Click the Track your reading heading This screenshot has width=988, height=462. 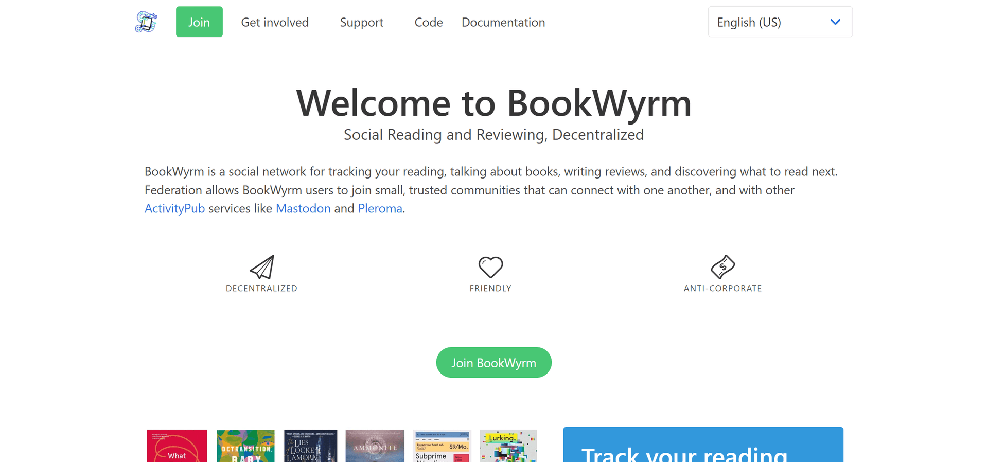coord(684,454)
